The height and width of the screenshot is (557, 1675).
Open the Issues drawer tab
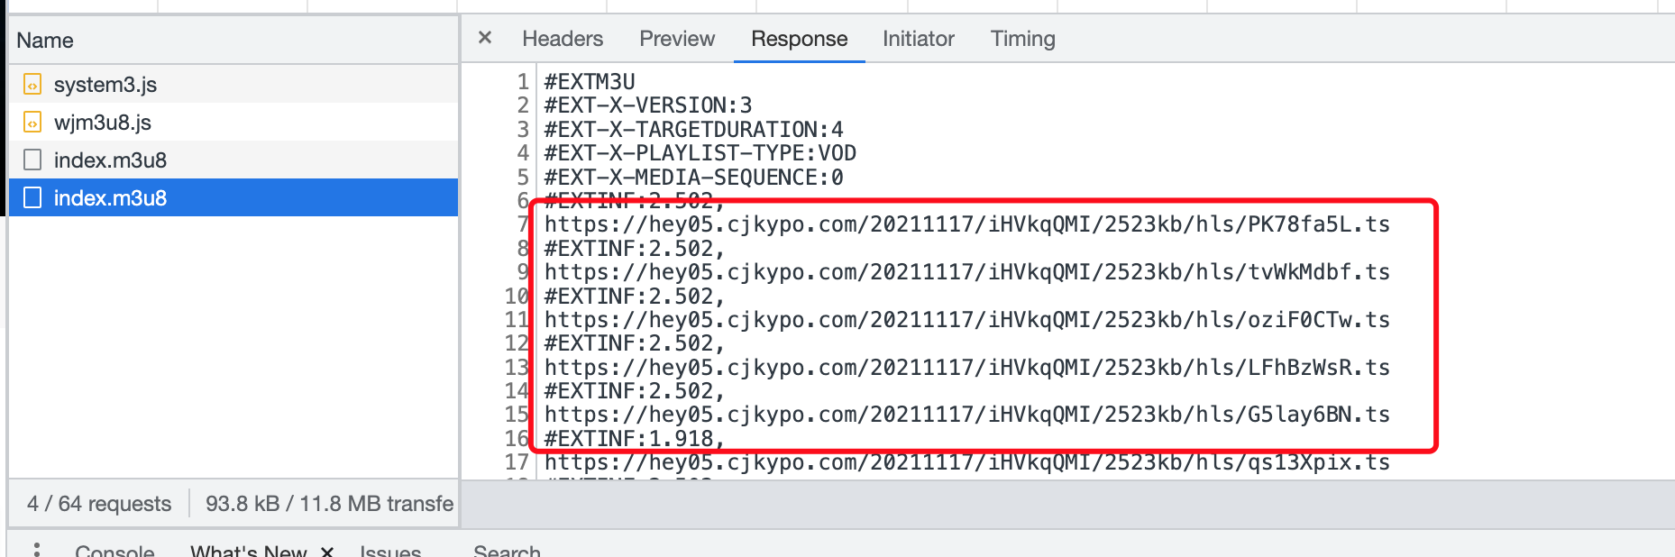coord(390,550)
